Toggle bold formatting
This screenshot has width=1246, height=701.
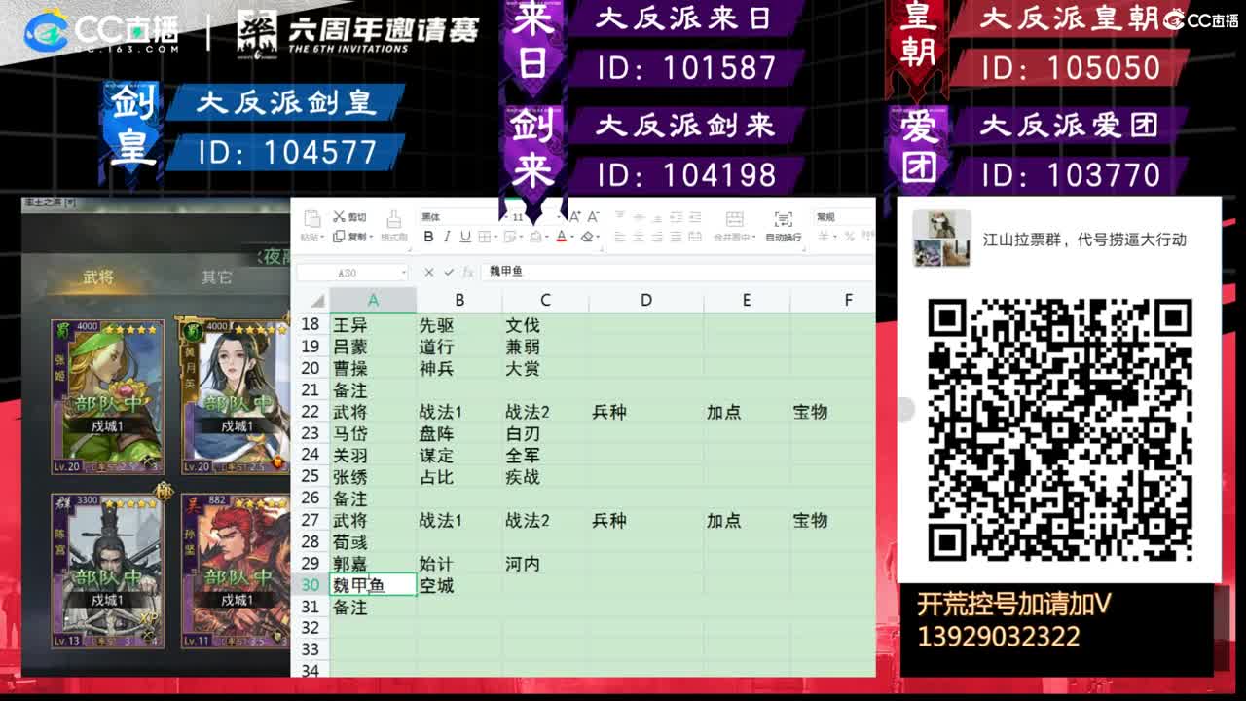click(x=428, y=237)
